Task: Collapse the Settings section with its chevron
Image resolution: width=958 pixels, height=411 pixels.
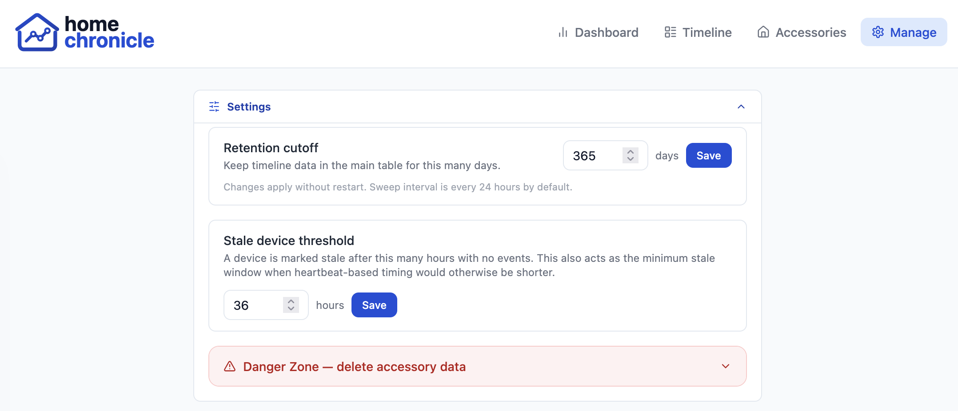Action: click(x=741, y=107)
